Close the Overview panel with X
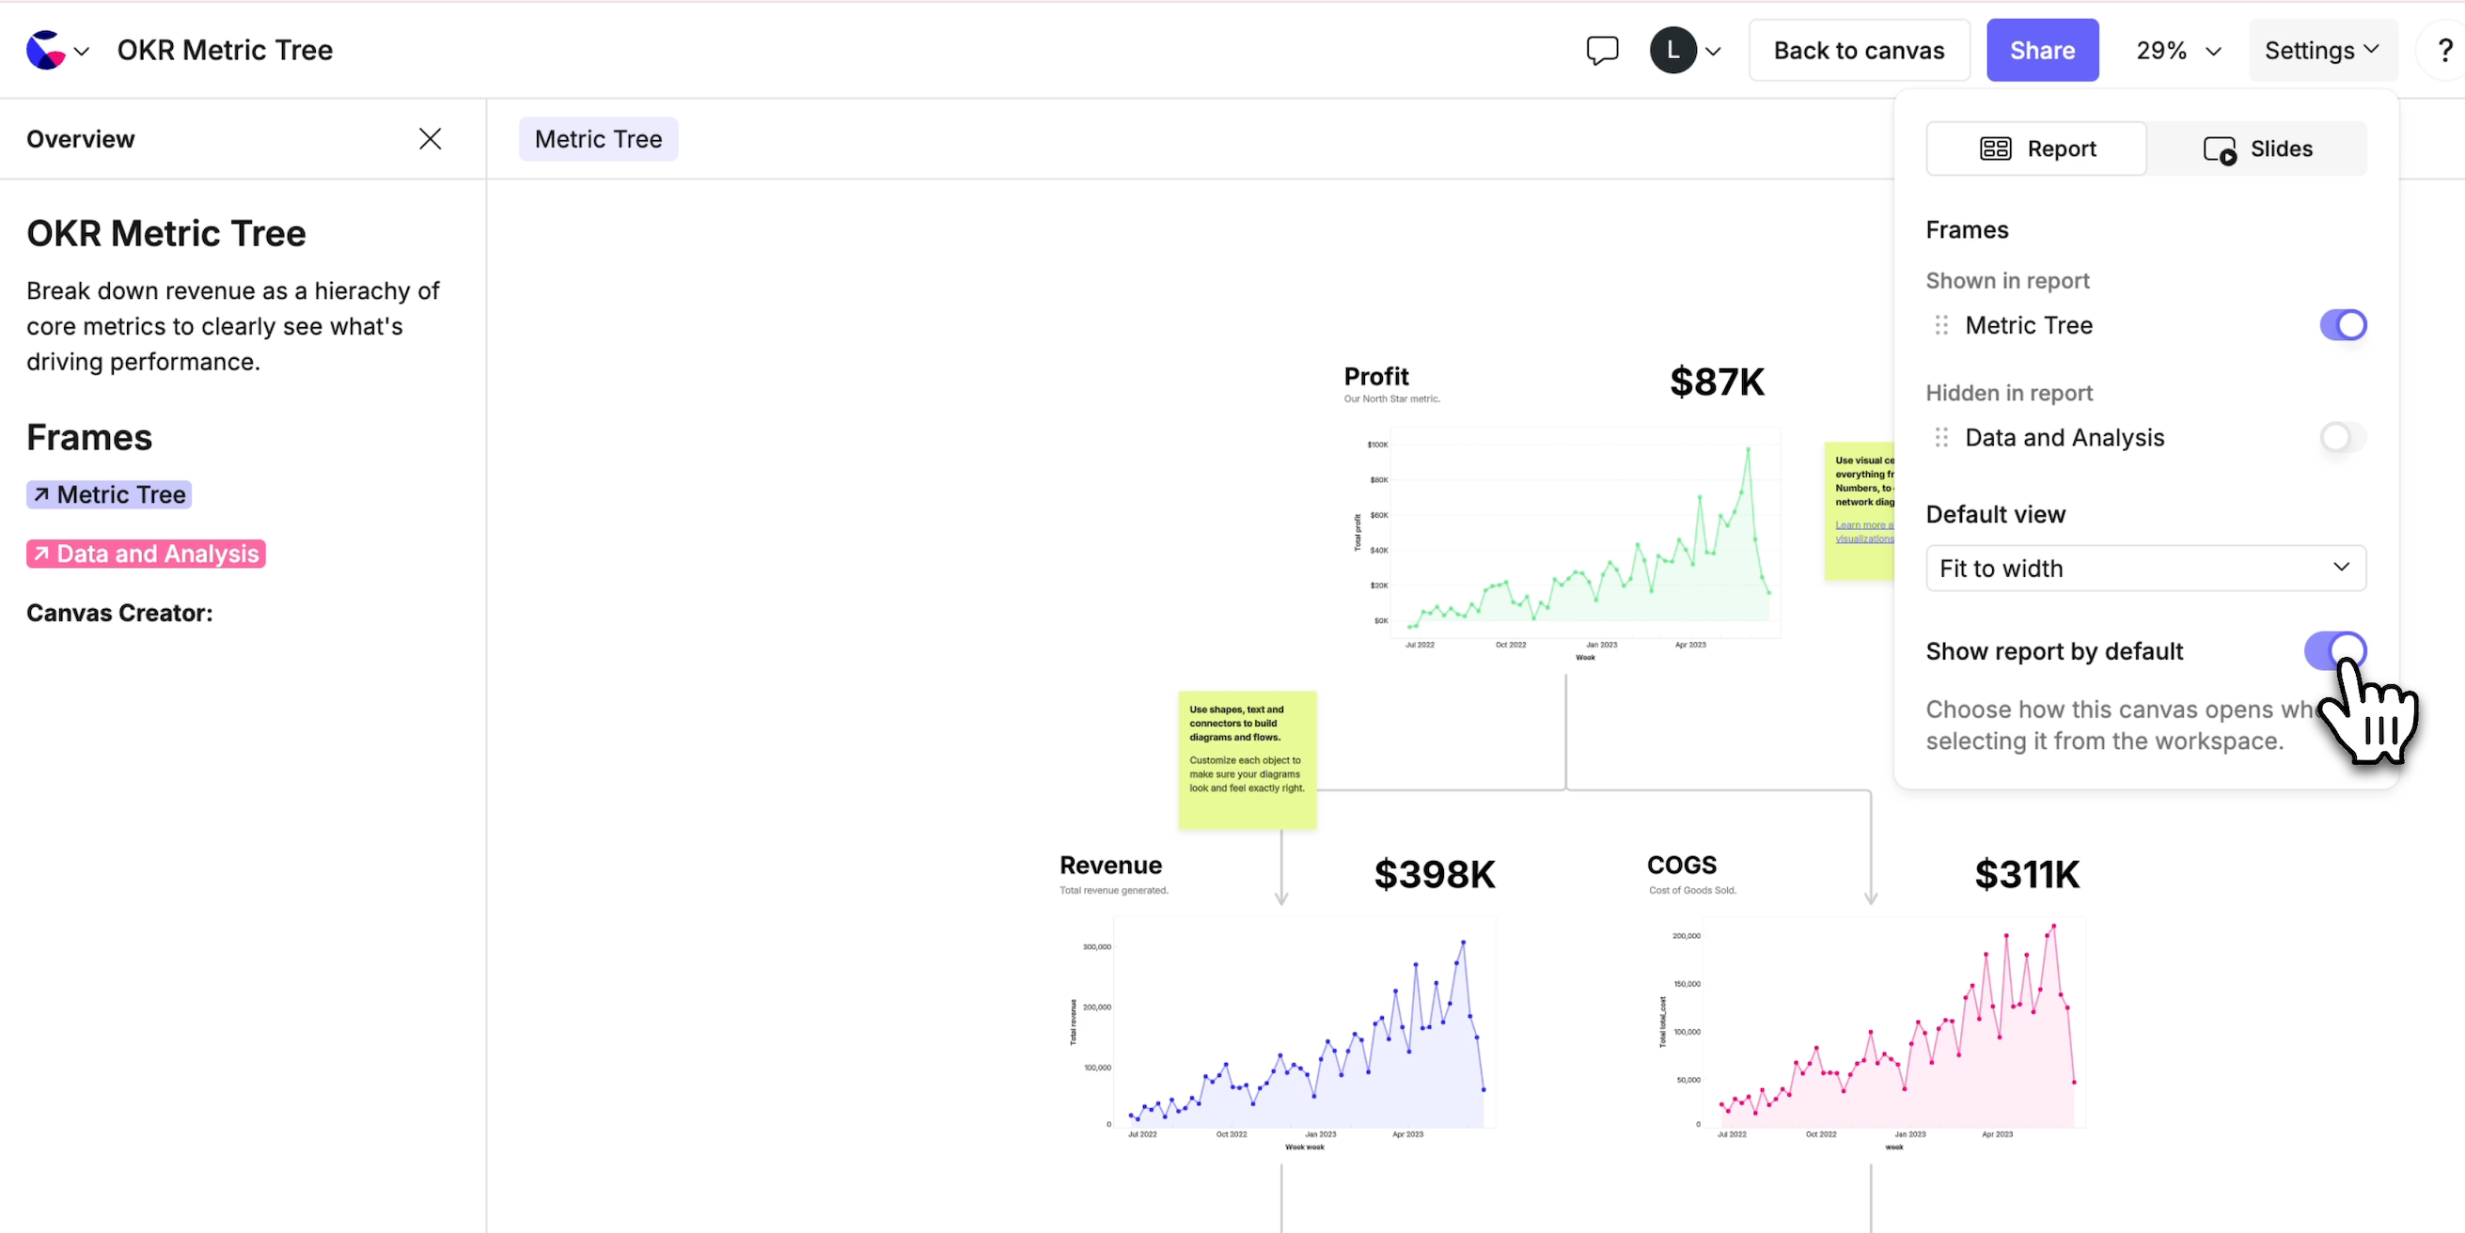The width and height of the screenshot is (2465, 1233). tap(430, 139)
